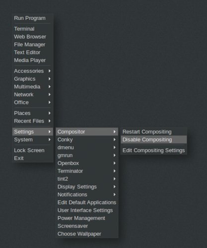Open Media Player entry
The image size is (207, 248).
click(33, 60)
